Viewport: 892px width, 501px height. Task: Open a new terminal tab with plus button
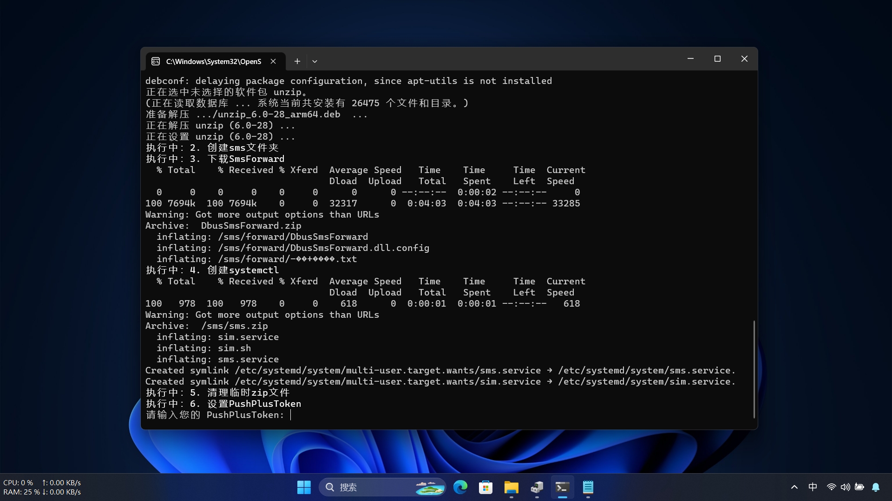pos(297,61)
